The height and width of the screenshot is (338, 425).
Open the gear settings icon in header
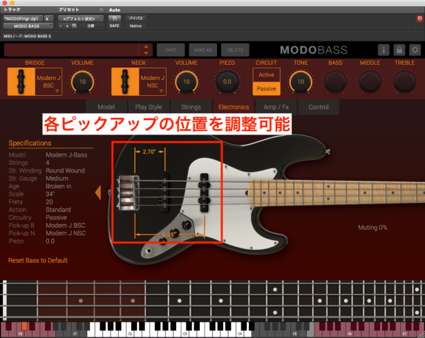coord(415,50)
